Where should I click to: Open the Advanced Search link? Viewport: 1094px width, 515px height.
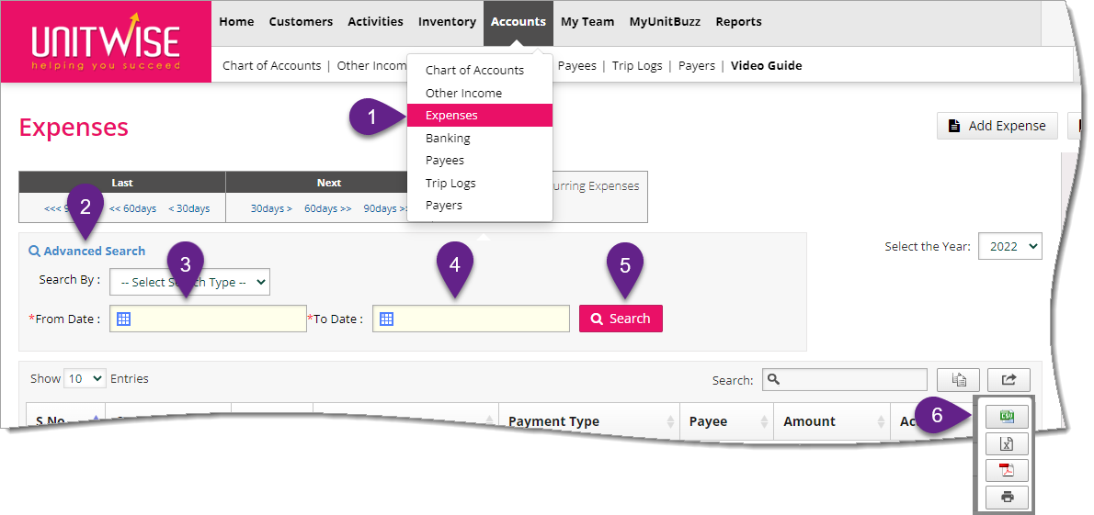(94, 251)
